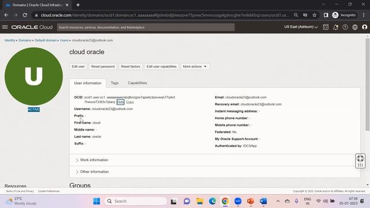The height and width of the screenshot is (208, 370).
Task: Open the help question mark icon
Action: tap(345, 27)
